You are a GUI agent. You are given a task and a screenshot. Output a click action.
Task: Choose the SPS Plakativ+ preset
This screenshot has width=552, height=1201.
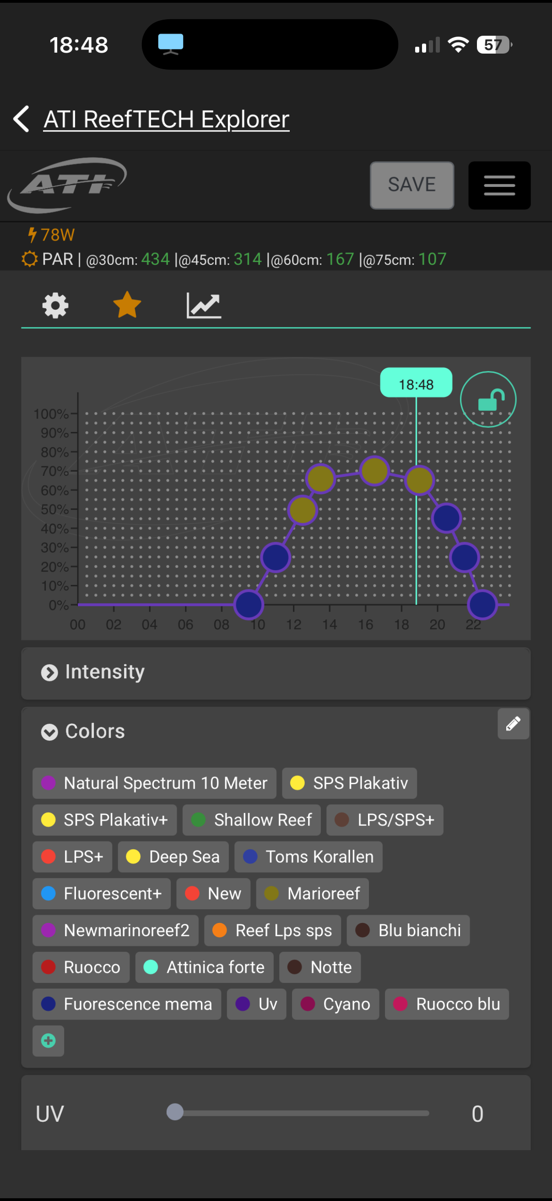click(x=105, y=819)
